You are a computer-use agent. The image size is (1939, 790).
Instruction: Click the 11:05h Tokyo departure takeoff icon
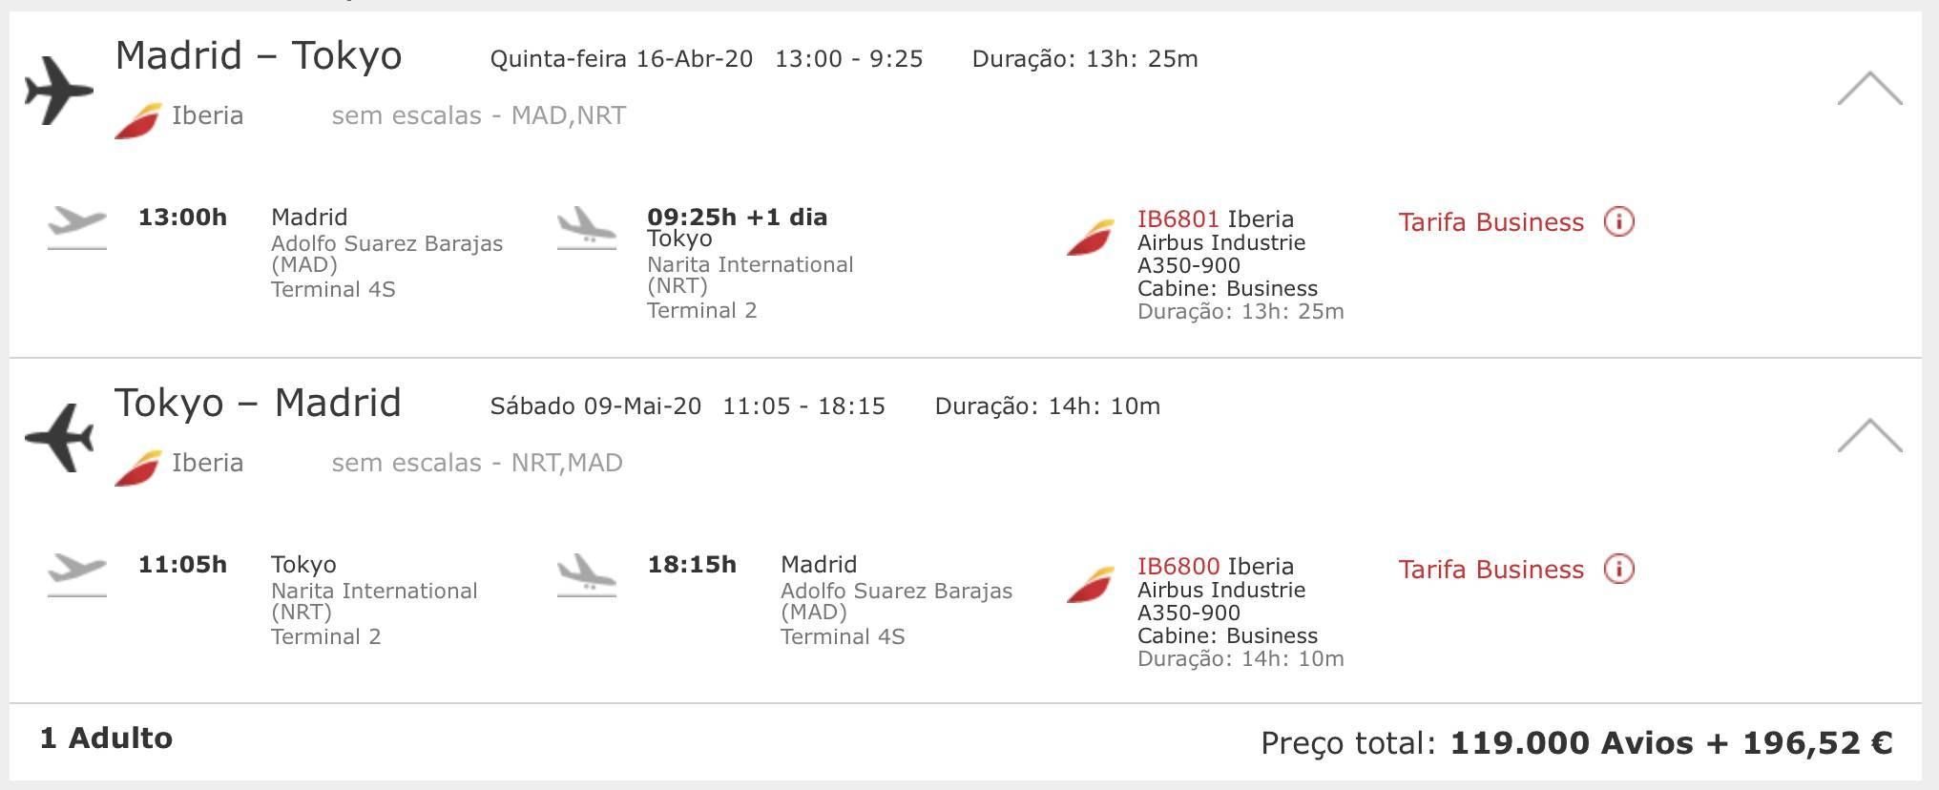point(77,575)
